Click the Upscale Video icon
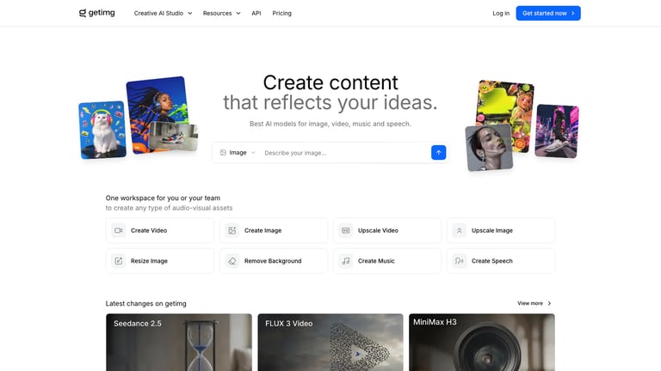 (346, 230)
